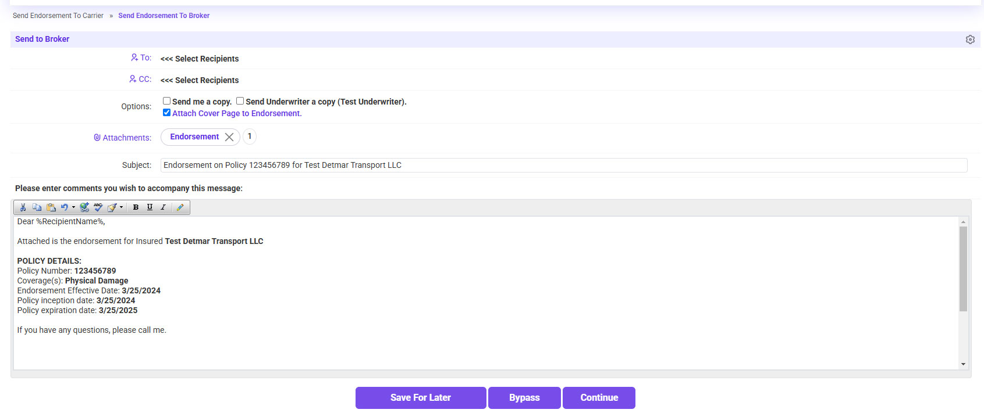Click the Paste clipboard icon
Viewport: 984px width, 413px height.
coord(51,207)
